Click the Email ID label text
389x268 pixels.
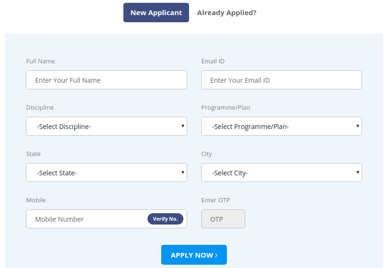(x=213, y=61)
